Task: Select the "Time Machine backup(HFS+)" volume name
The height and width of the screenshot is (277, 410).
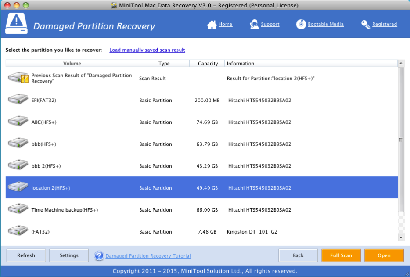Action: pyautogui.click(x=65, y=210)
